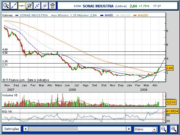Click the scrollbar left arrow
The height and width of the screenshot is (135, 180).
pos(25,129)
